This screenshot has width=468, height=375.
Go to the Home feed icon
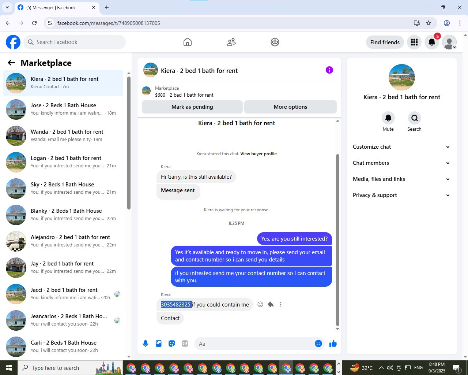point(188,42)
